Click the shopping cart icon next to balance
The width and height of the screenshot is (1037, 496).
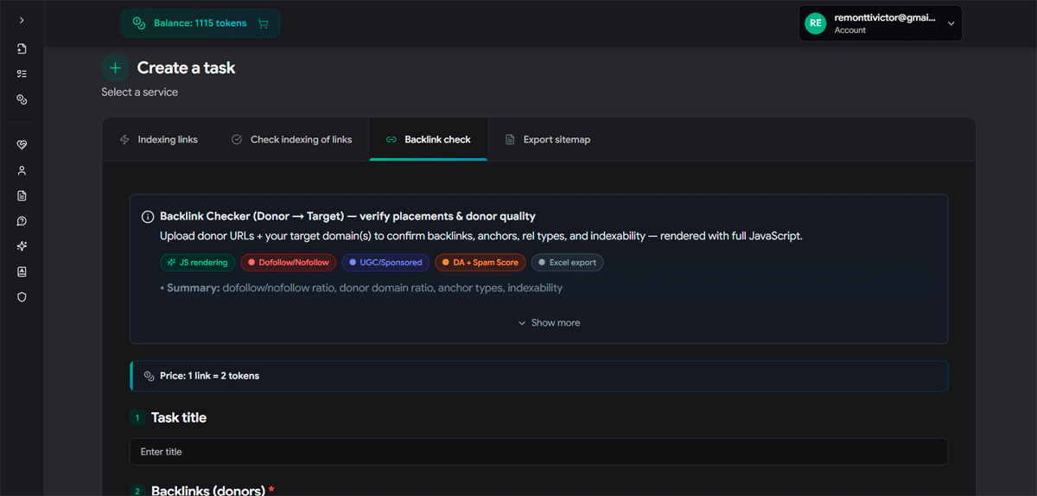(263, 23)
